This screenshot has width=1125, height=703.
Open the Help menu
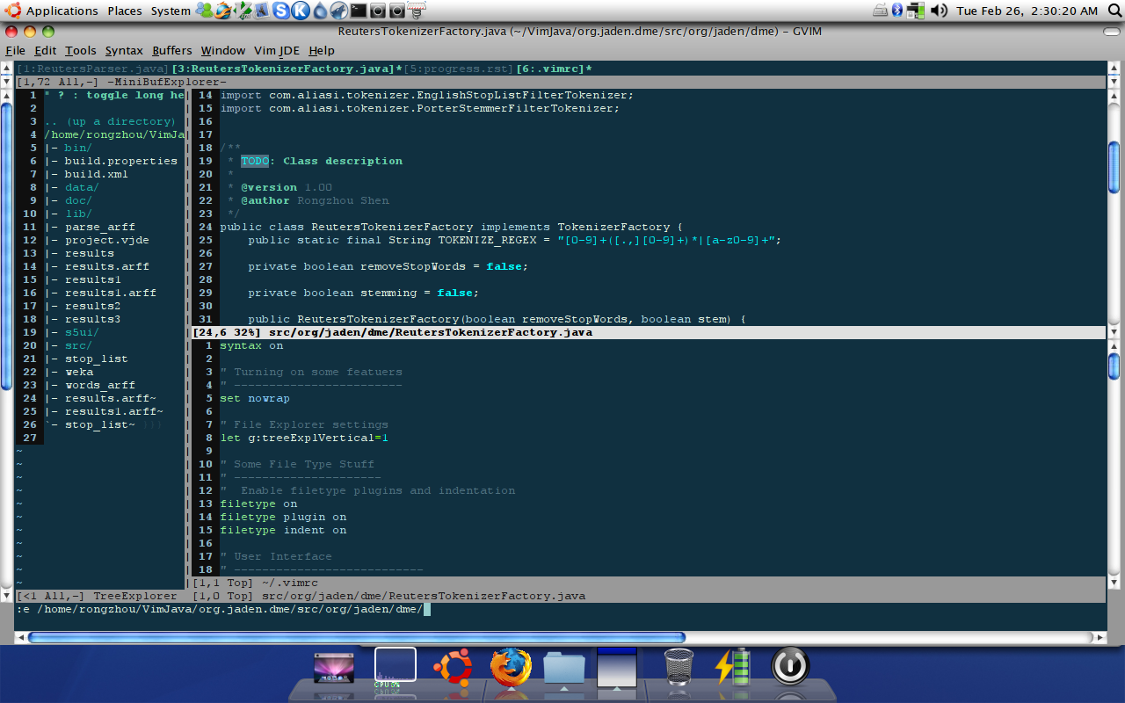pyautogui.click(x=322, y=50)
